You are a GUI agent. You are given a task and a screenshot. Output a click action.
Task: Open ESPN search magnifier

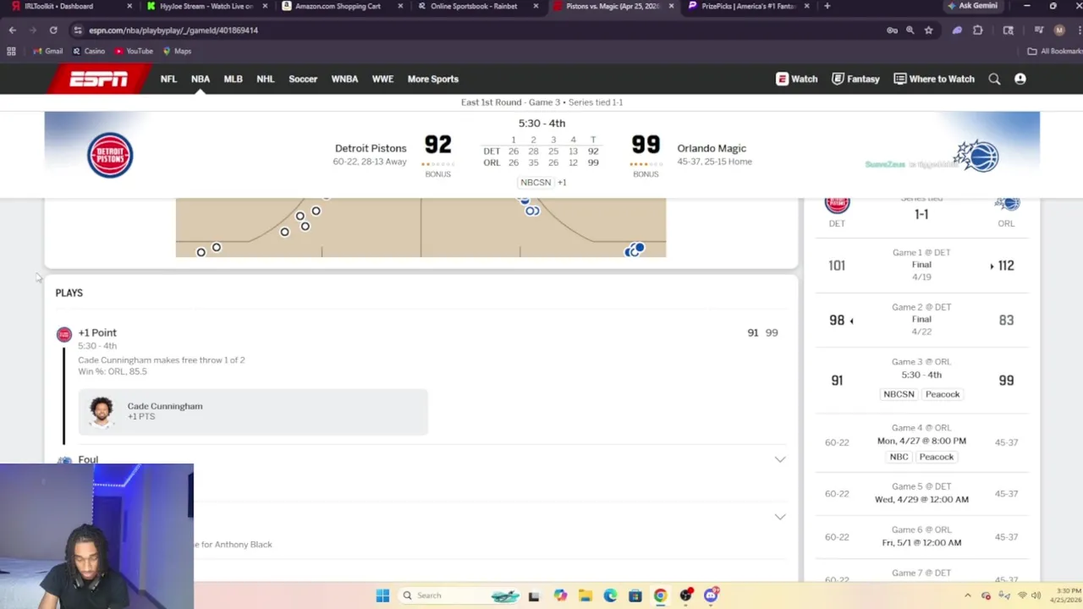pos(994,79)
